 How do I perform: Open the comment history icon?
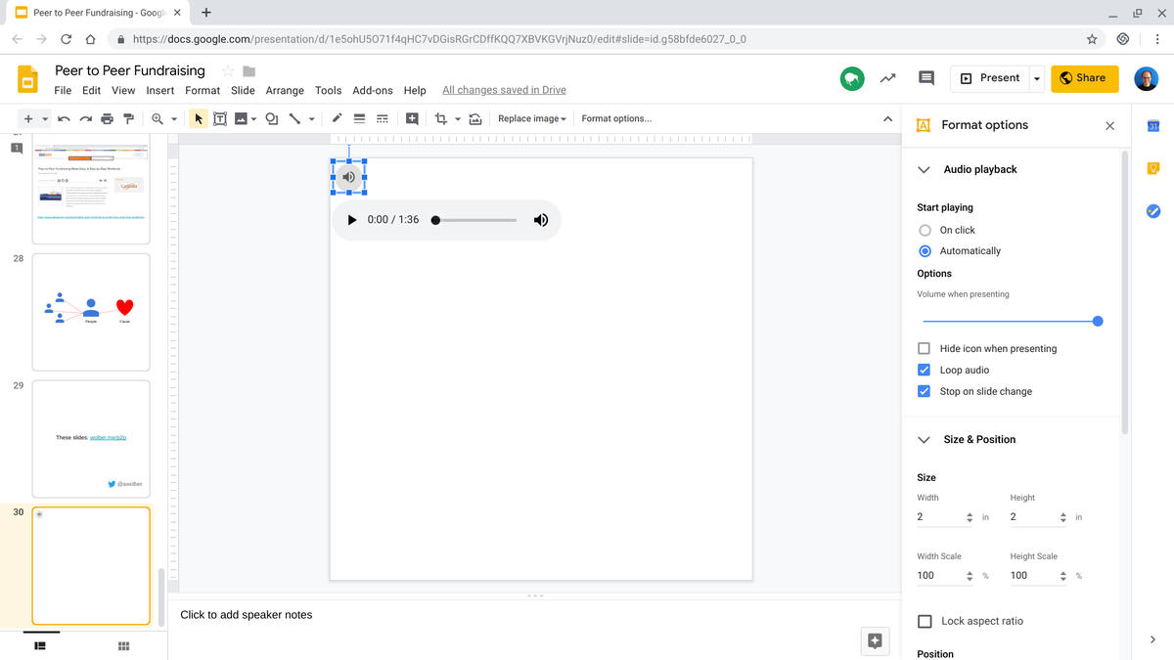tap(926, 78)
